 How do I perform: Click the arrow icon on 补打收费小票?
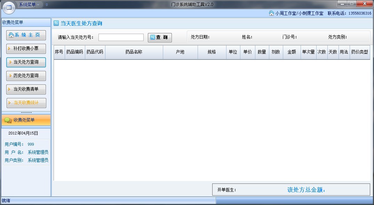coord(9,49)
